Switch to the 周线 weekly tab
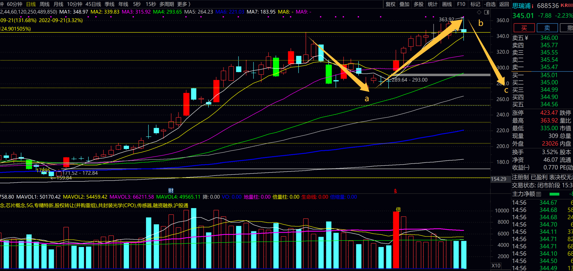Screen dimensions: 573x271 tap(45, 4)
